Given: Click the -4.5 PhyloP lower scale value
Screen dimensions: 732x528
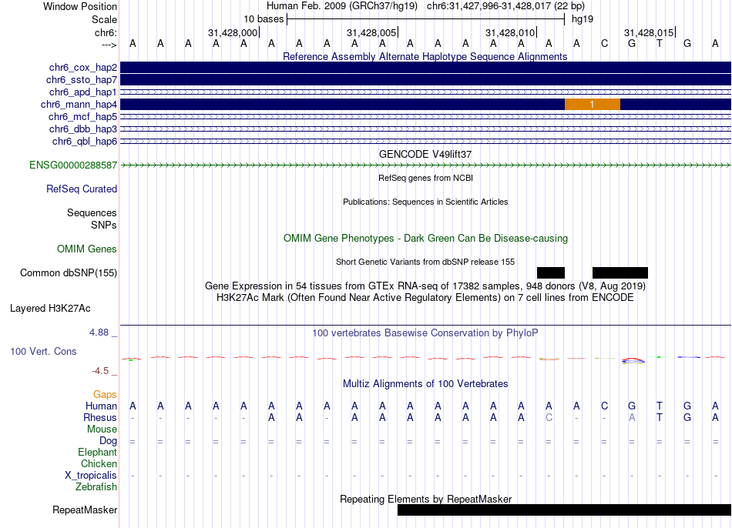Looking at the screenshot, I should click(x=100, y=371).
